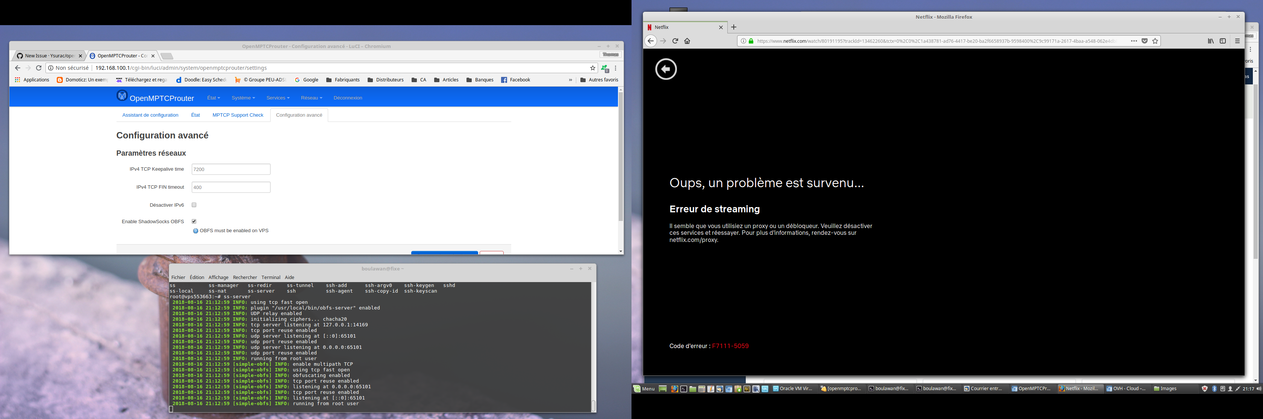Click the green Chromium extension icon

pyautogui.click(x=605, y=69)
